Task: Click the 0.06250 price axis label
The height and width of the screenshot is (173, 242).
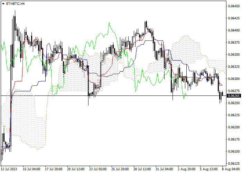Action: pyautogui.click(x=234, y=103)
